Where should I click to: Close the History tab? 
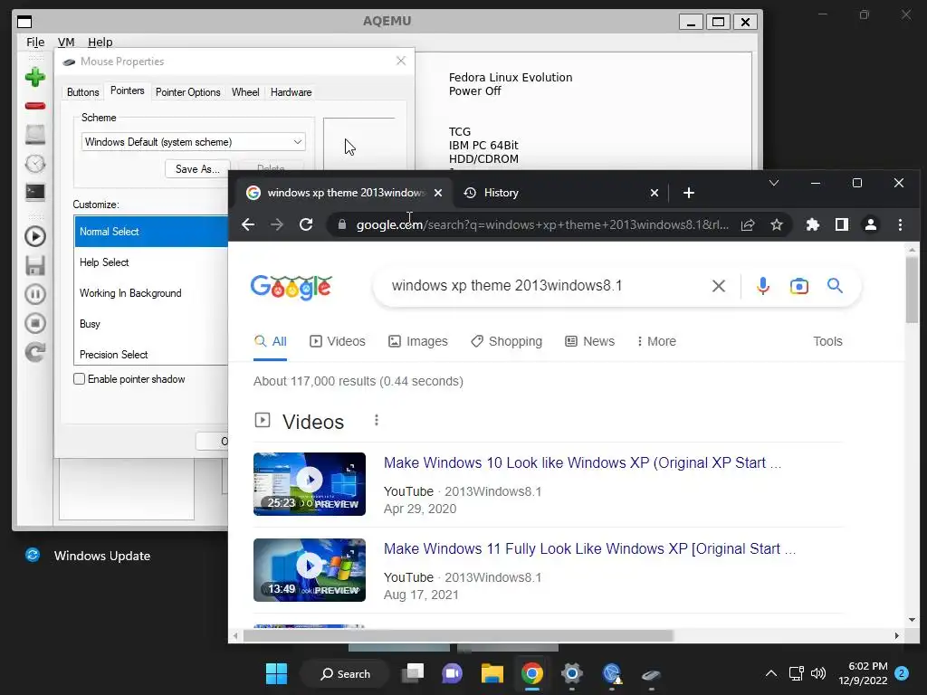coord(654,193)
